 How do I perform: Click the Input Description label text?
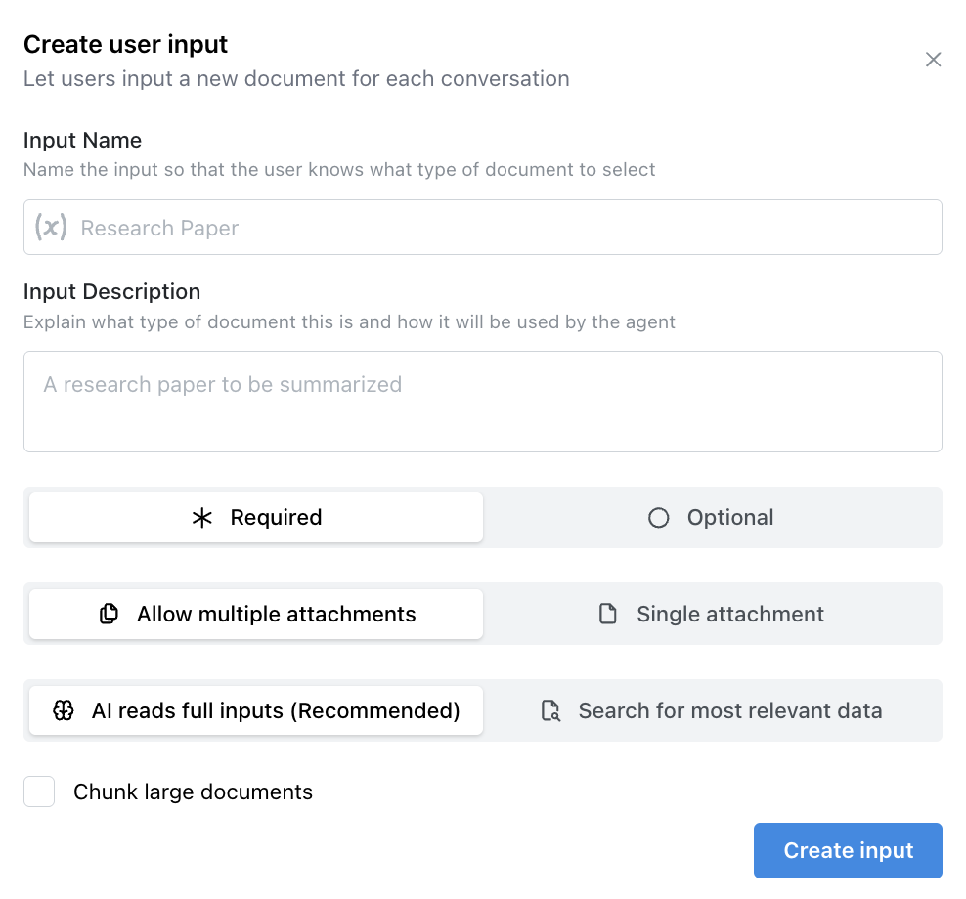(x=111, y=291)
